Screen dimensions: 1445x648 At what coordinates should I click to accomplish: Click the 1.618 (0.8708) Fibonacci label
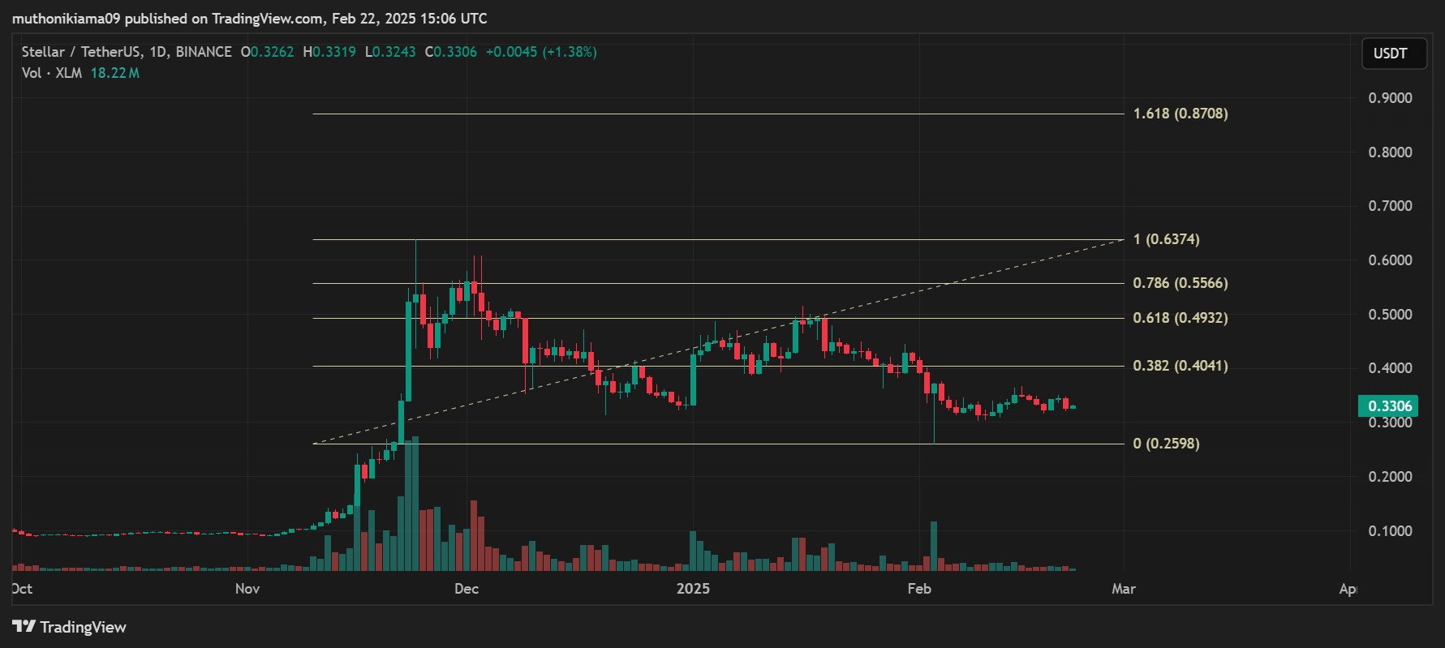[x=1181, y=114]
